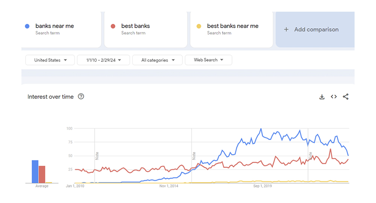Click the Add comparison button

(316, 29)
